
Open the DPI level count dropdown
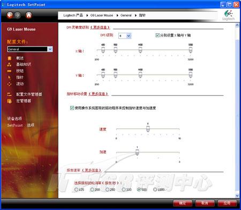129,36
